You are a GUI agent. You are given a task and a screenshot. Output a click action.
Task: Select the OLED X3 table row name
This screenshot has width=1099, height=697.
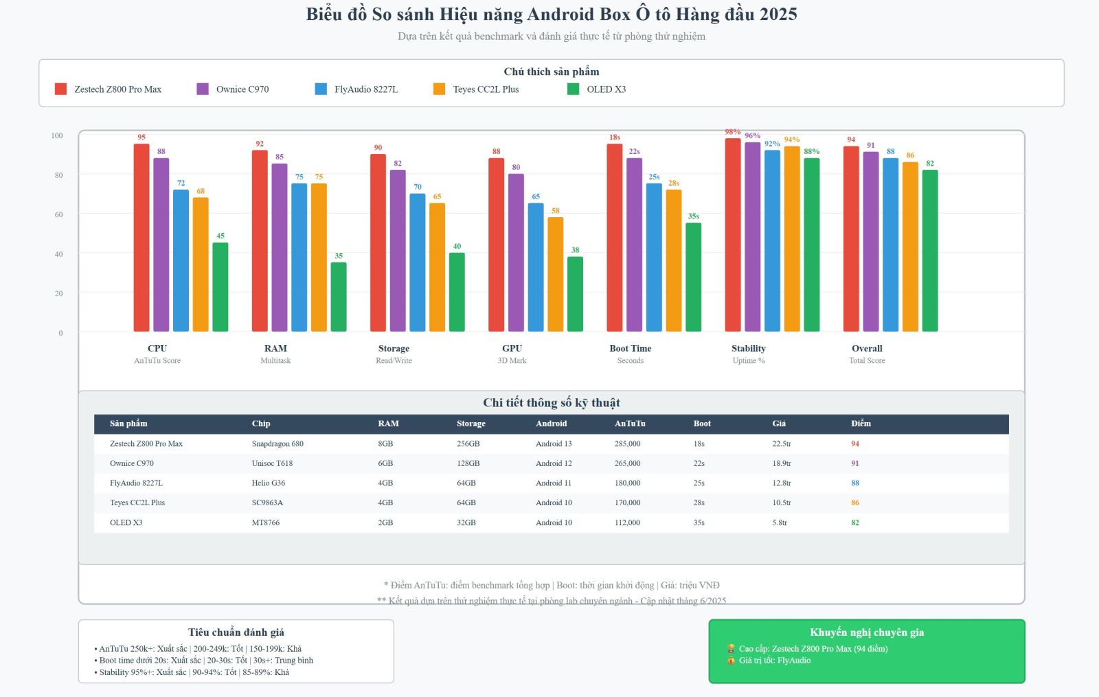coord(126,522)
